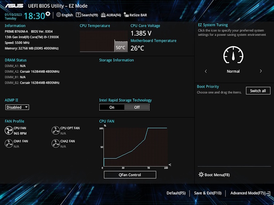Viewport: 274px width, 205px height.
Task: Switch to previous EZ tuning profile
Action: tap(205, 72)
